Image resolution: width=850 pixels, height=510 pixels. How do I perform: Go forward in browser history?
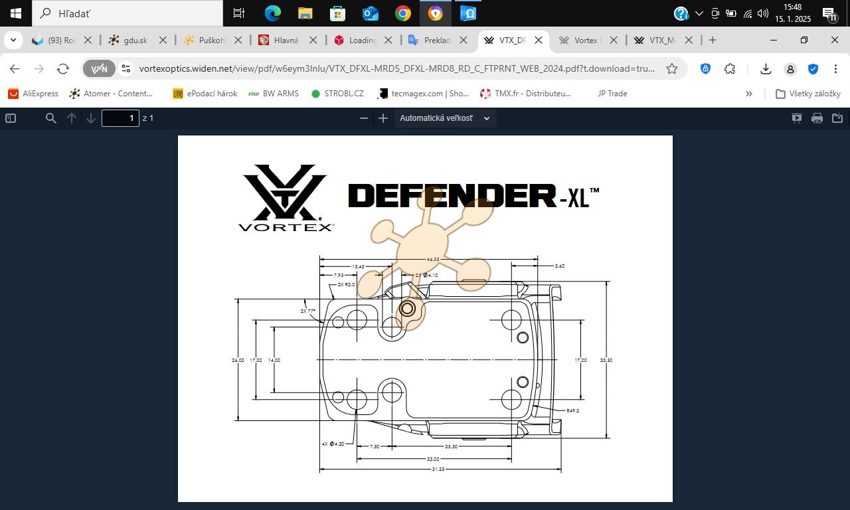[39, 68]
